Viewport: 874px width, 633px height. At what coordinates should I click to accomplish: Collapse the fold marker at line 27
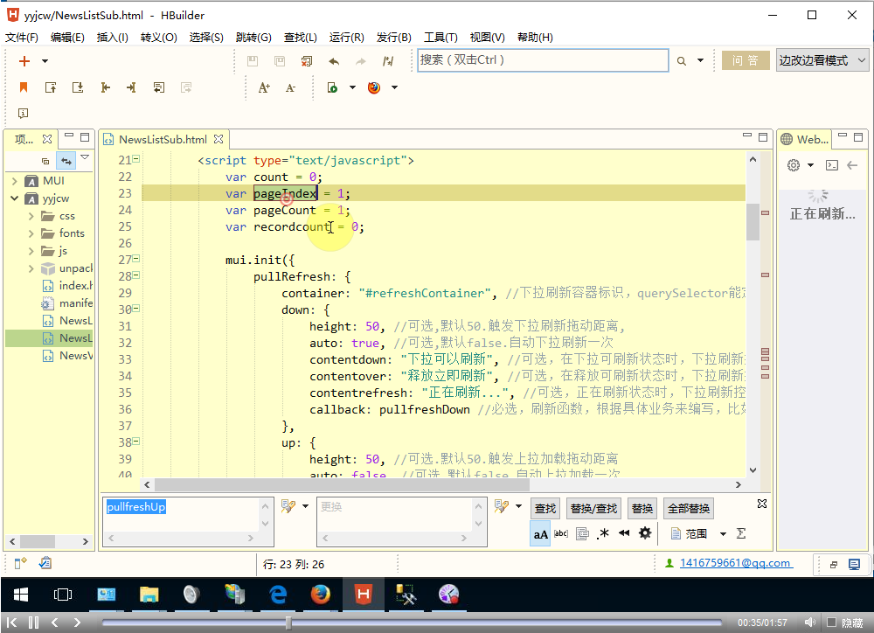tap(136, 259)
